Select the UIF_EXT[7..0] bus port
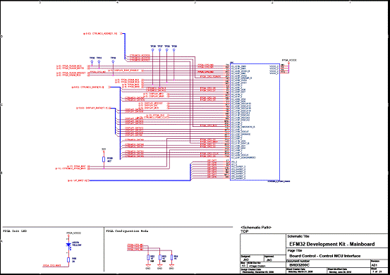Viewport: 390px width, 275px height. (78, 181)
